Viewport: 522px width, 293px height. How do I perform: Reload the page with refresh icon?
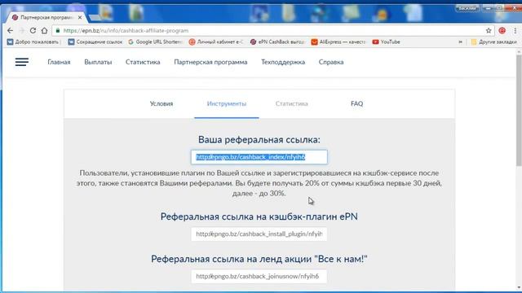coord(33,31)
